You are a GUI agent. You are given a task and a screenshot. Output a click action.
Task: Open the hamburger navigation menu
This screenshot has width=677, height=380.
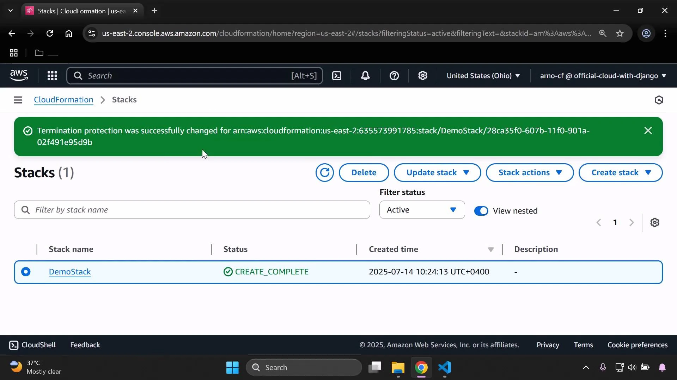[x=18, y=100]
